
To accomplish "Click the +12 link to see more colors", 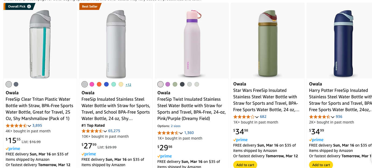I will click(128, 84).
